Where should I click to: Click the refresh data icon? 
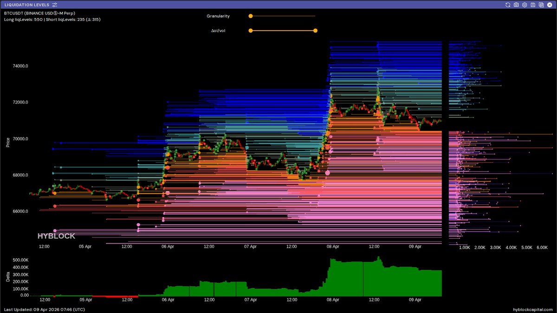point(508,5)
